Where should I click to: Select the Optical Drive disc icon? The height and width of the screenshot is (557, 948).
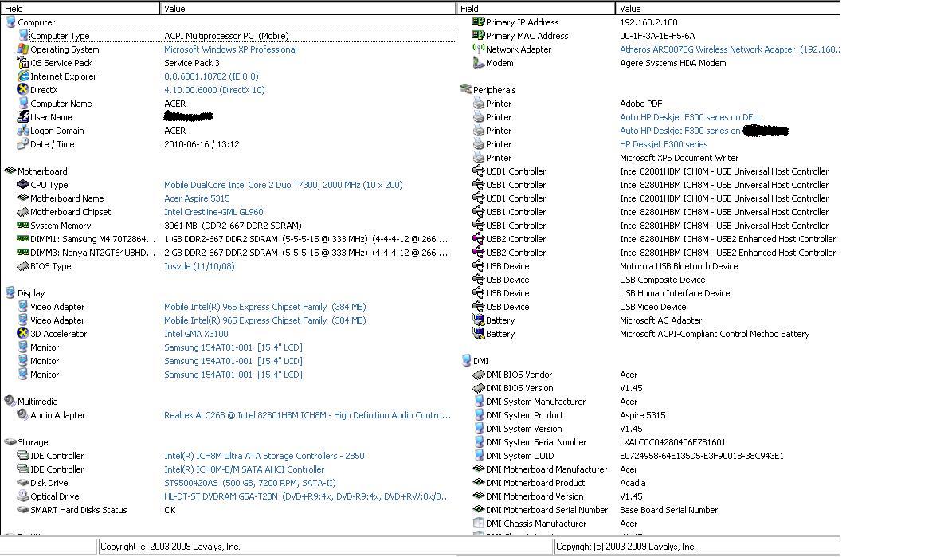(23, 496)
